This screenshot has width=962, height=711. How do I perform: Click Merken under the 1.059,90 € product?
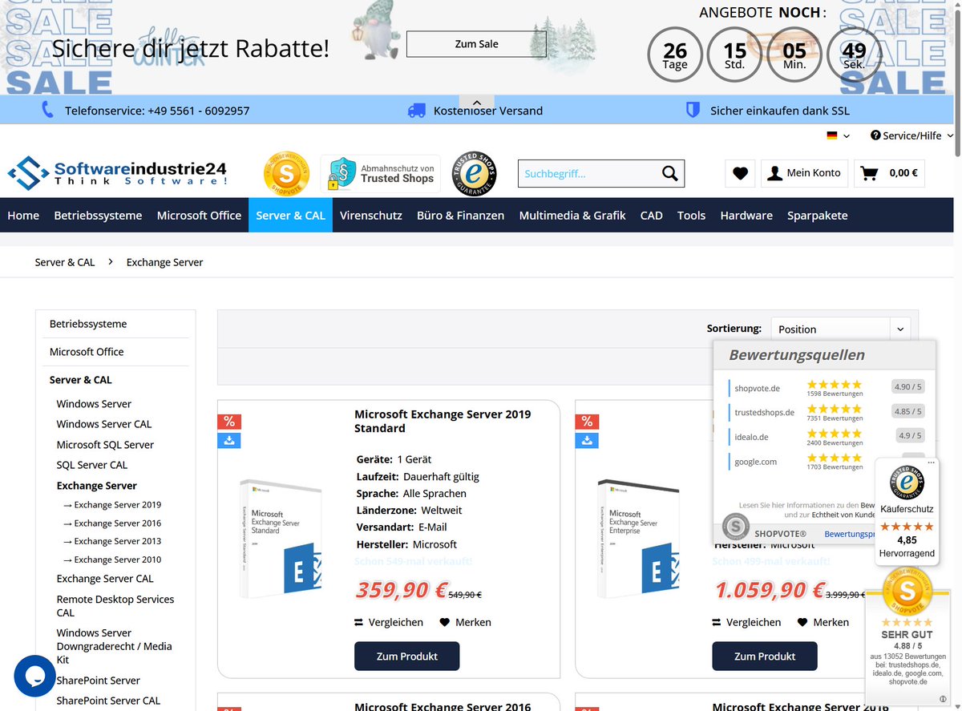click(x=823, y=622)
